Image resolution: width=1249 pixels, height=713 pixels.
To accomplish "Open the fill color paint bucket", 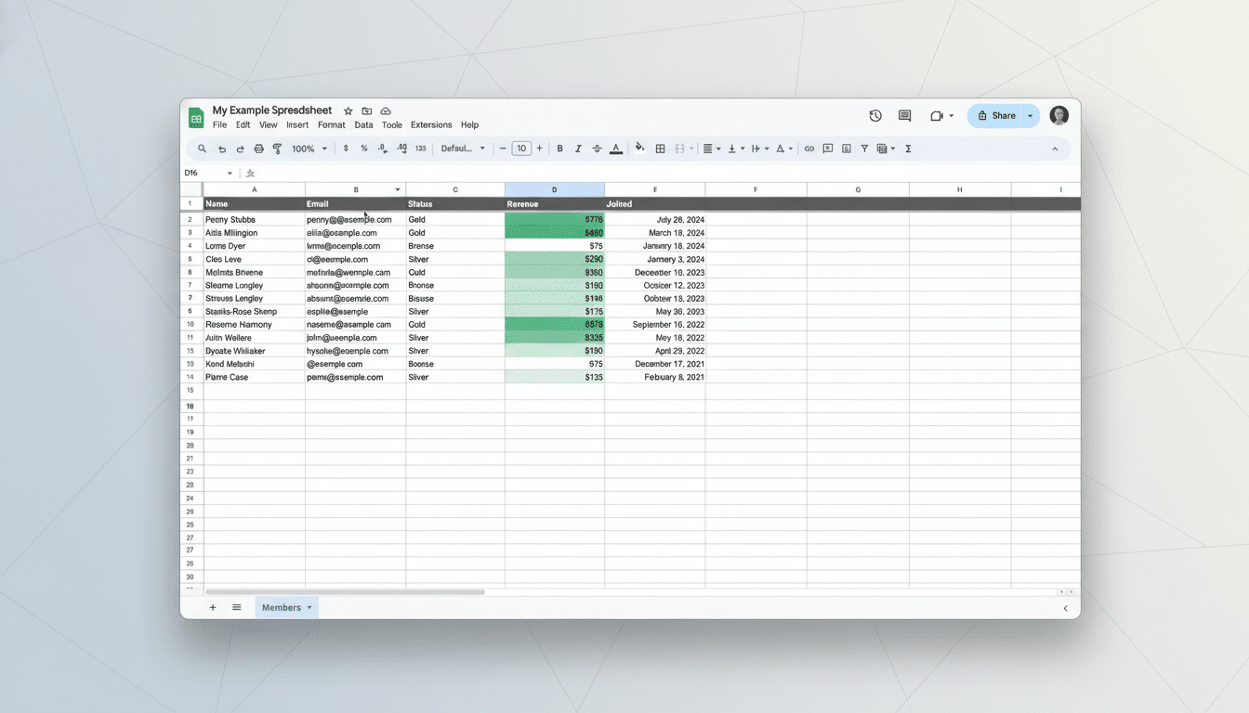I will 639,149.
